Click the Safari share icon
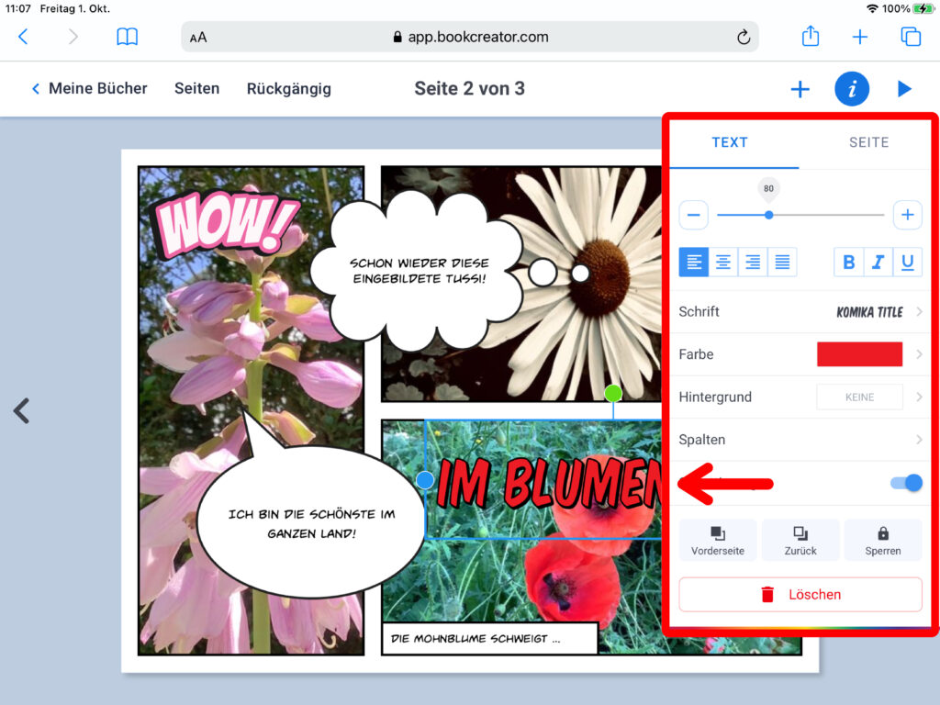The height and width of the screenshot is (705, 940). 810,37
